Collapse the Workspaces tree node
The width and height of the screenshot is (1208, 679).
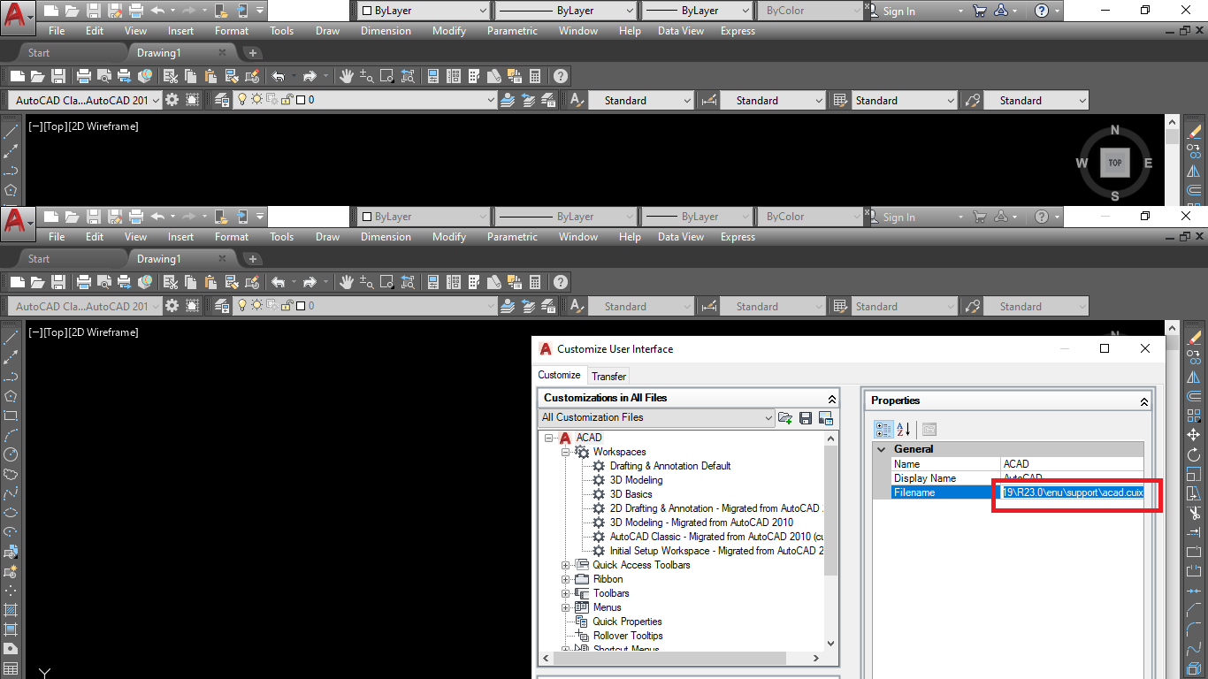[x=566, y=452]
